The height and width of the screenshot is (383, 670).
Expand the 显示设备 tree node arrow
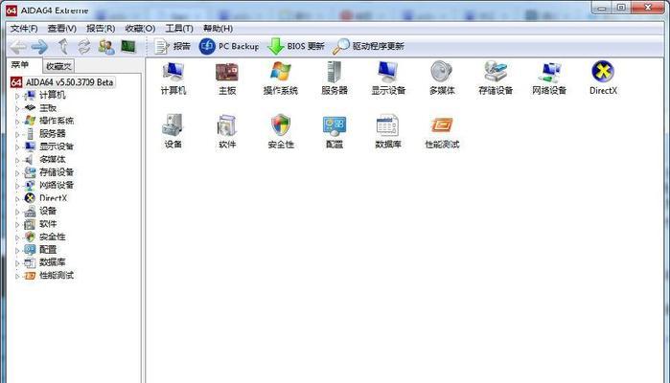coord(17,147)
